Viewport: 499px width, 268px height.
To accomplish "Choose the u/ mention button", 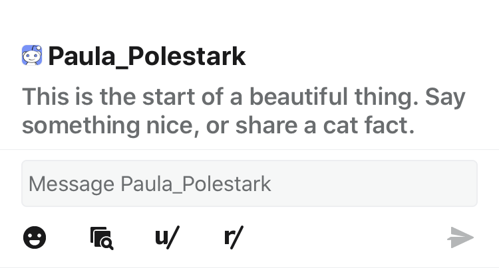I will tap(167, 237).
